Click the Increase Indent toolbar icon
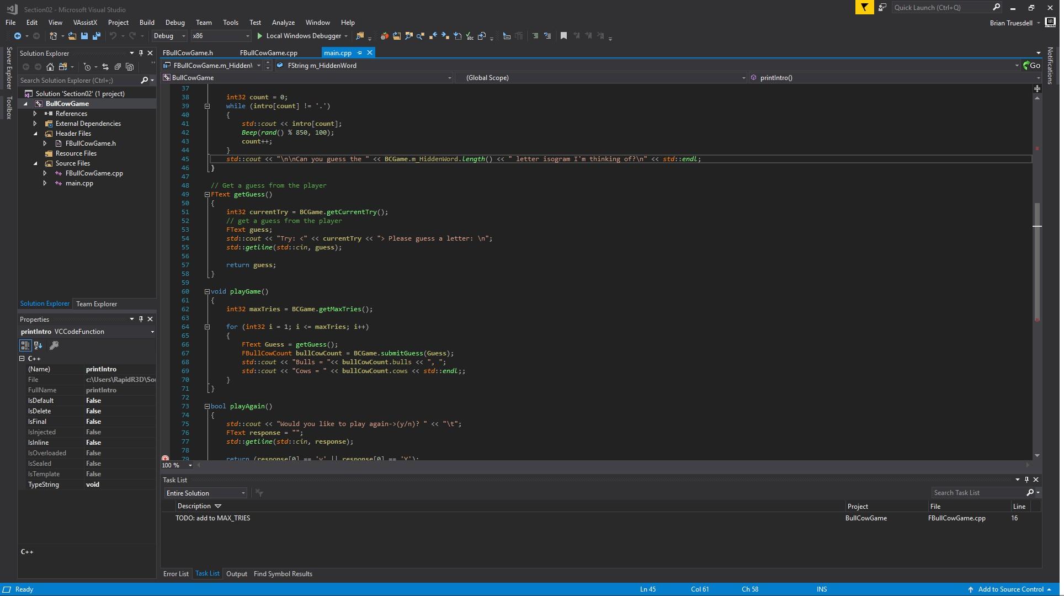Image resolution: width=1064 pixels, height=596 pixels. (519, 36)
